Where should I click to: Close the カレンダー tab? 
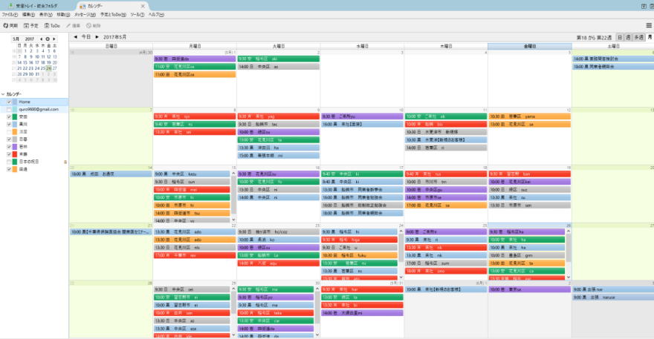click(143, 4)
